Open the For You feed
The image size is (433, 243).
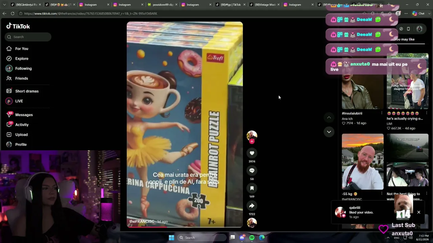pyautogui.click(x=21, y=49)
